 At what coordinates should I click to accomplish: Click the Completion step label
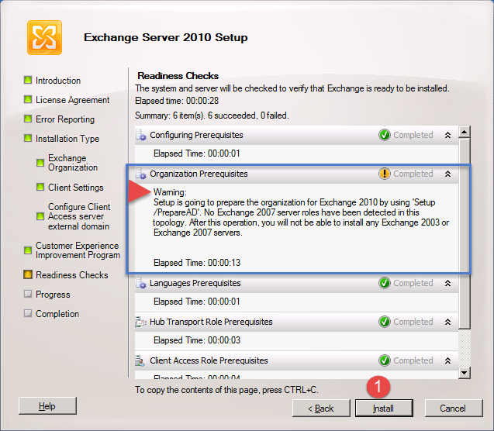tap(57, 314)
